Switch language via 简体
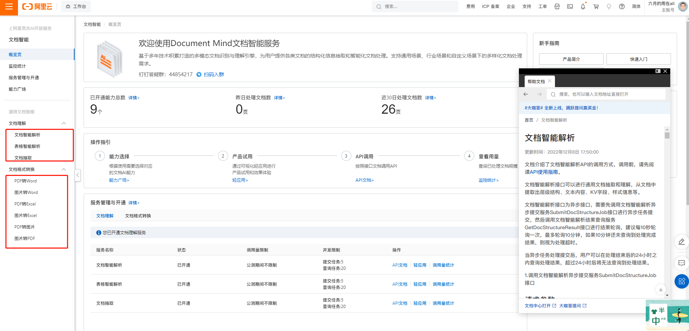 [636, 6]
